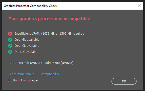Click the (NVIDIA) vendor label text
The image size is (145, 91).
point(67,63)
